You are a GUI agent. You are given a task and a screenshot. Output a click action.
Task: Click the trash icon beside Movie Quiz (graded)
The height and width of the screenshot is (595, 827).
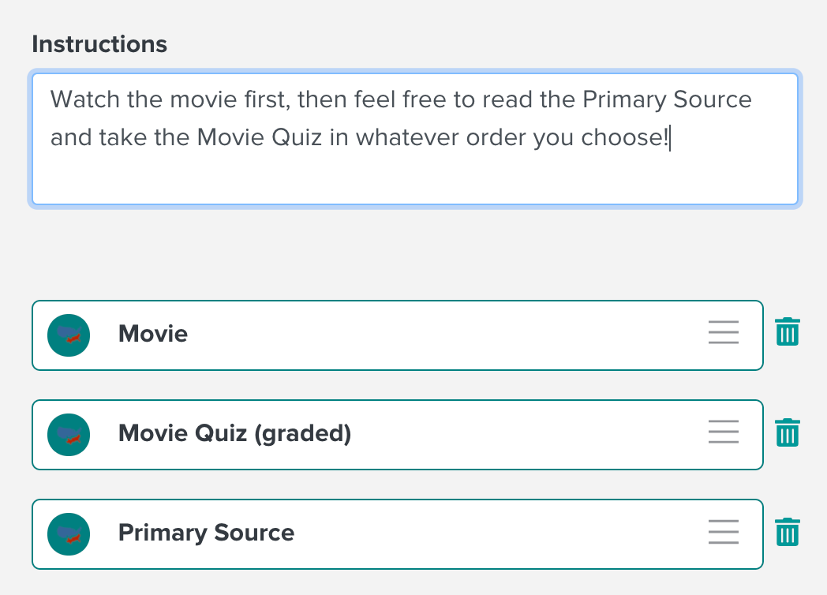click(788, 432)
